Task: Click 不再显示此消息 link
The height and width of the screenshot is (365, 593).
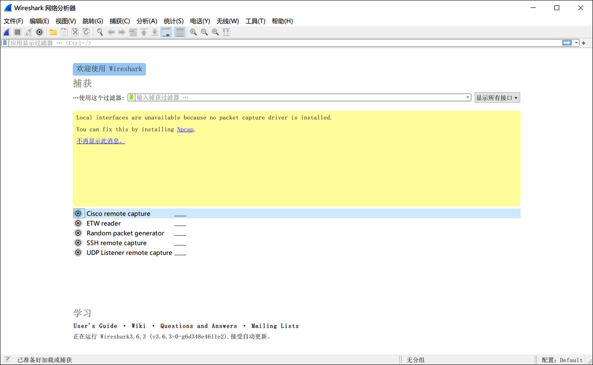Action: pos(101,141)
